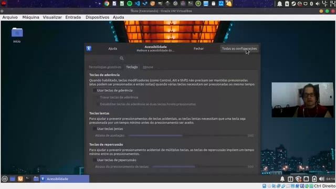Click the Accessibility icon in the settings header
Screen dimensions: 336x189
[89, 48]
